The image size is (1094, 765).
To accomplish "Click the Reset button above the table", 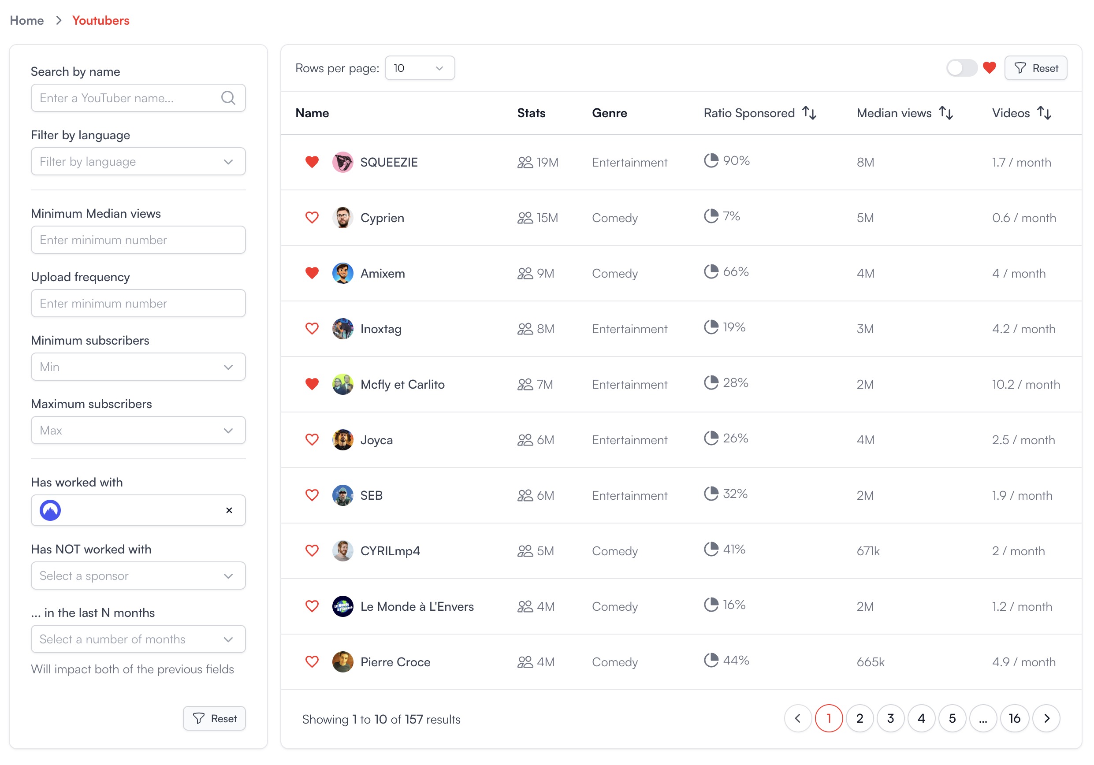I will pos(1036,68).
